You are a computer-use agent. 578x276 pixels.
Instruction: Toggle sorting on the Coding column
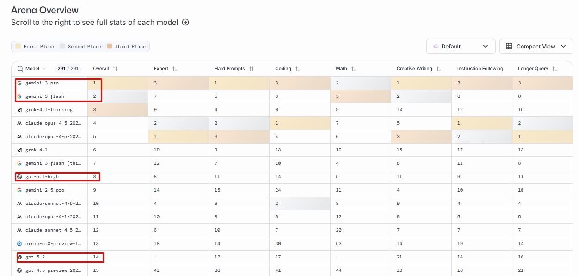[298, 68]
